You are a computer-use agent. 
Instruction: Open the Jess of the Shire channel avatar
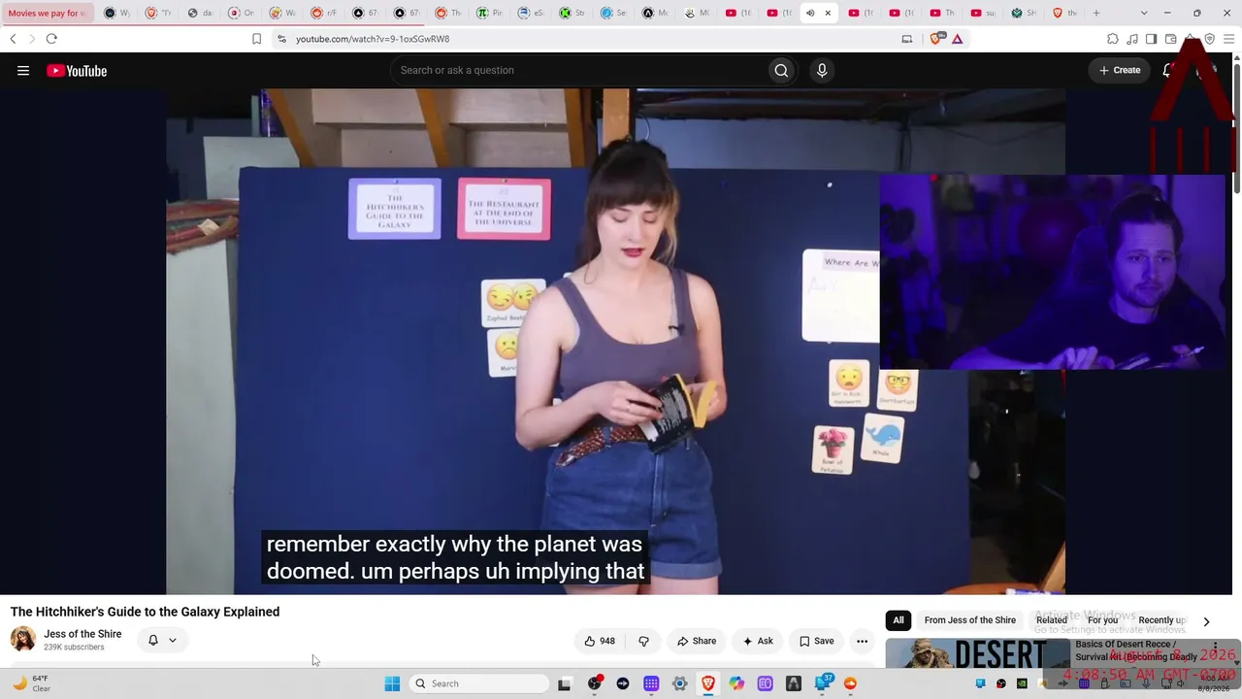(x=23, y=639)
